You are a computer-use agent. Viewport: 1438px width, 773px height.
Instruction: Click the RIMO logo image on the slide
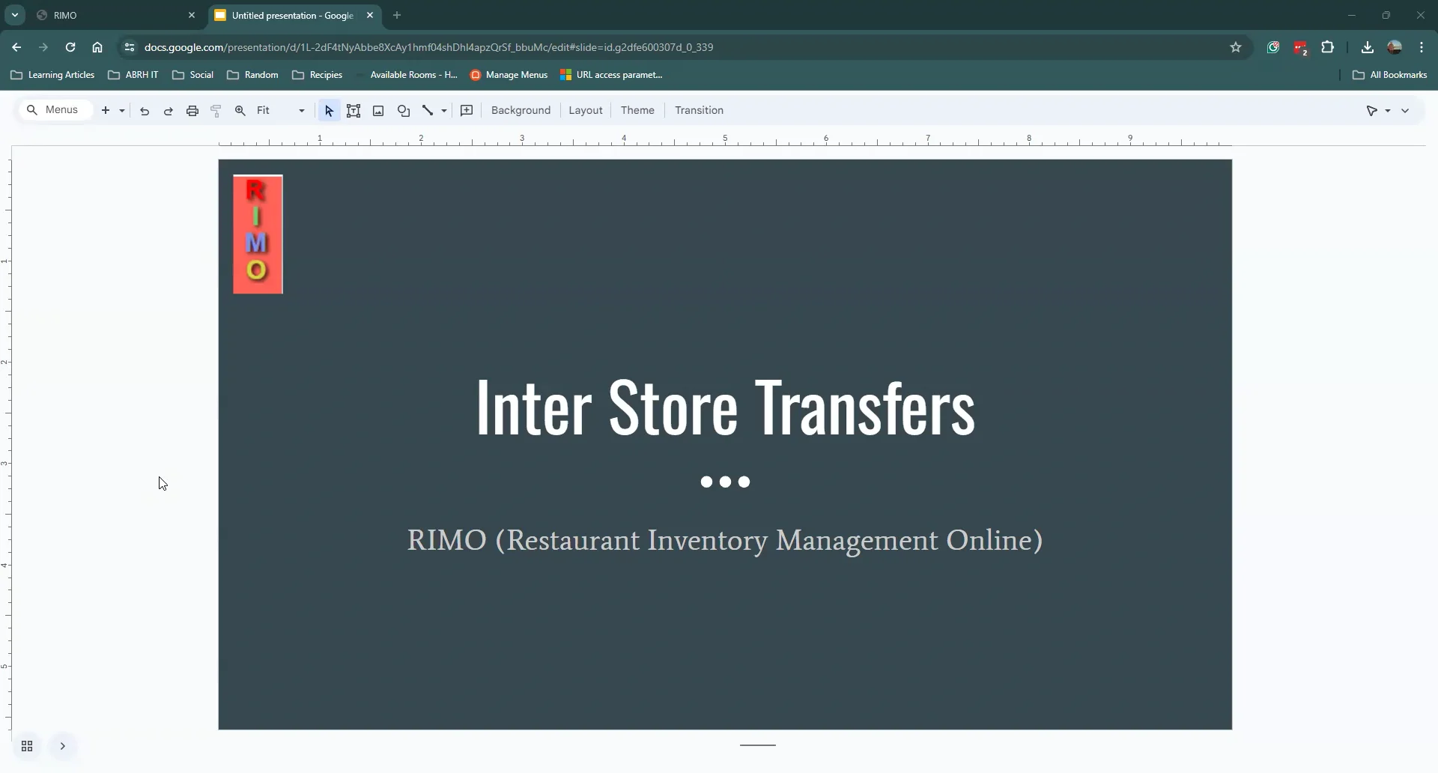pyautogui.click(x=258, y=234)
